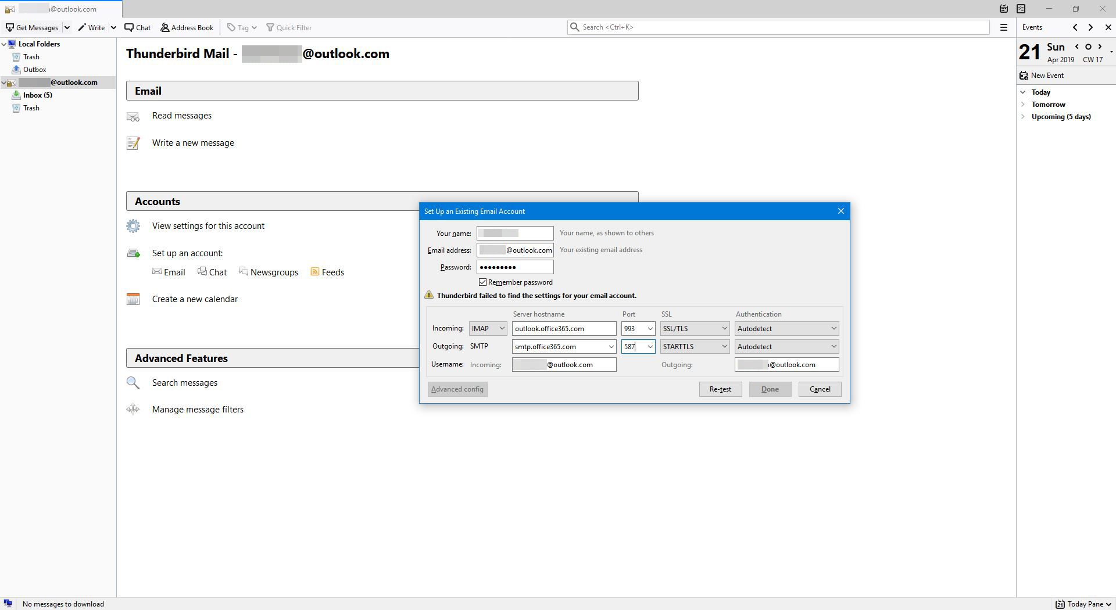Open incoming Authentication Autodetect dropdown
This screenshot has width=1116, height=610.
click(x=786, y=329)
